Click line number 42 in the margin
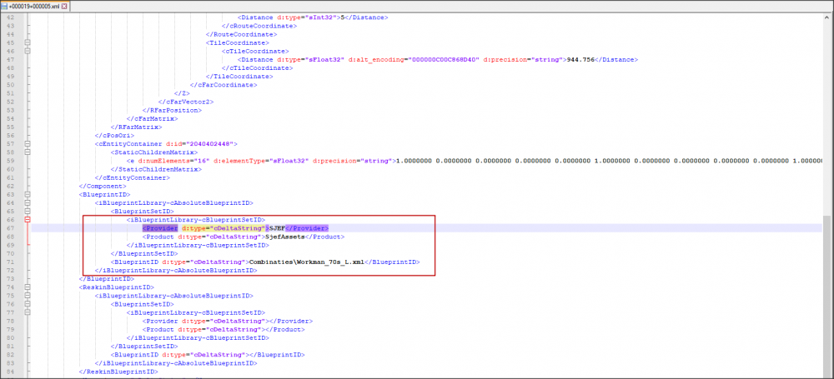 [12, 17]
